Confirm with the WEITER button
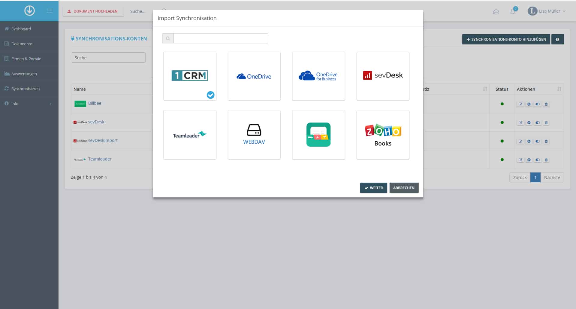Viewport: 576px width, 309px height. pyautogui.click(x=373, y=188)
